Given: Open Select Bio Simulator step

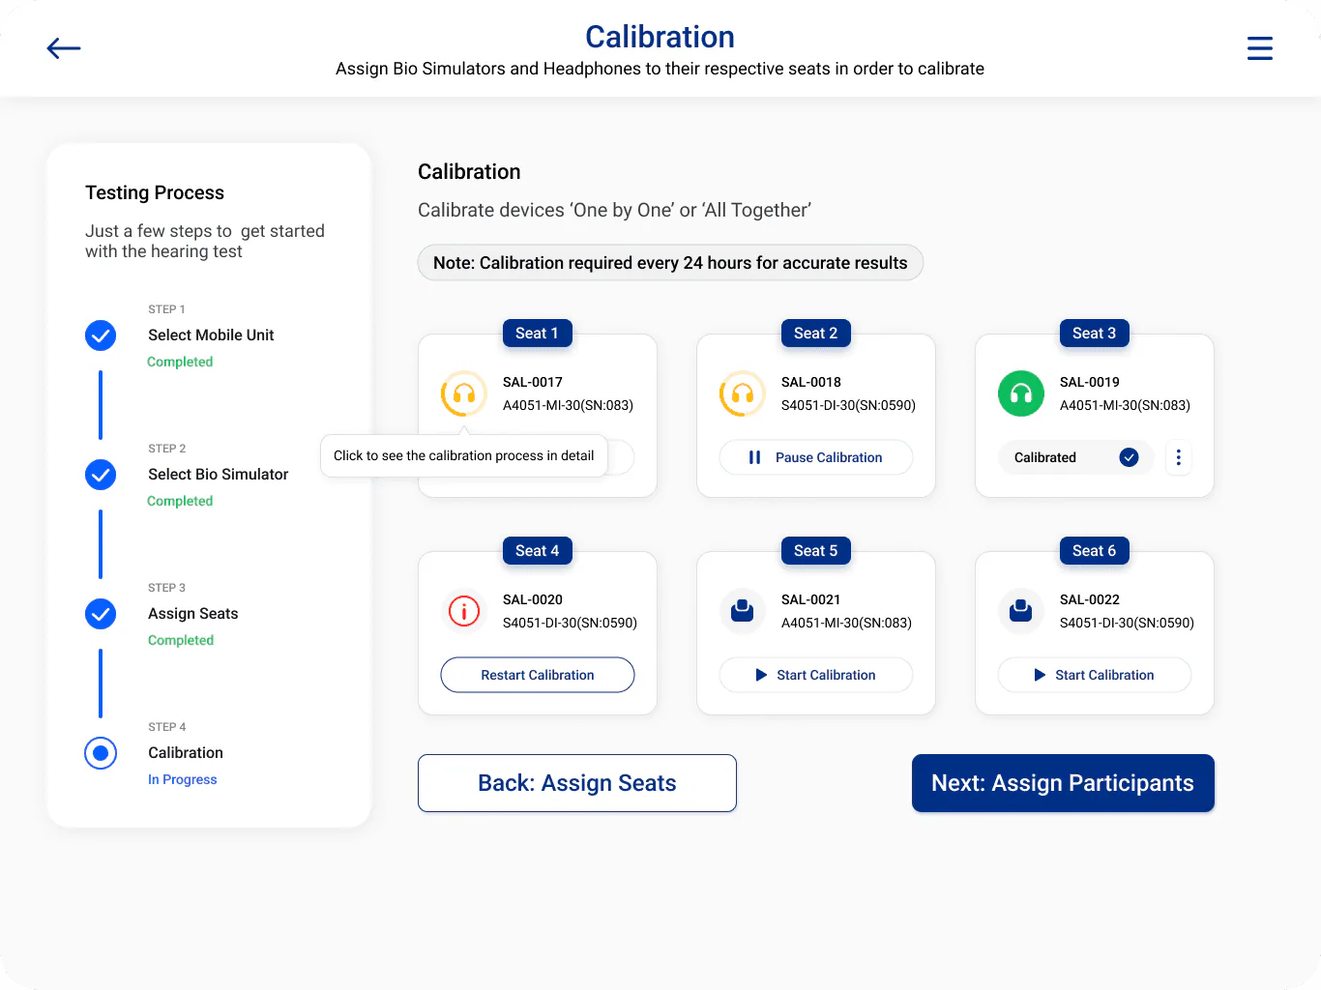Looking at the screenshot, I should pos(219,474).
